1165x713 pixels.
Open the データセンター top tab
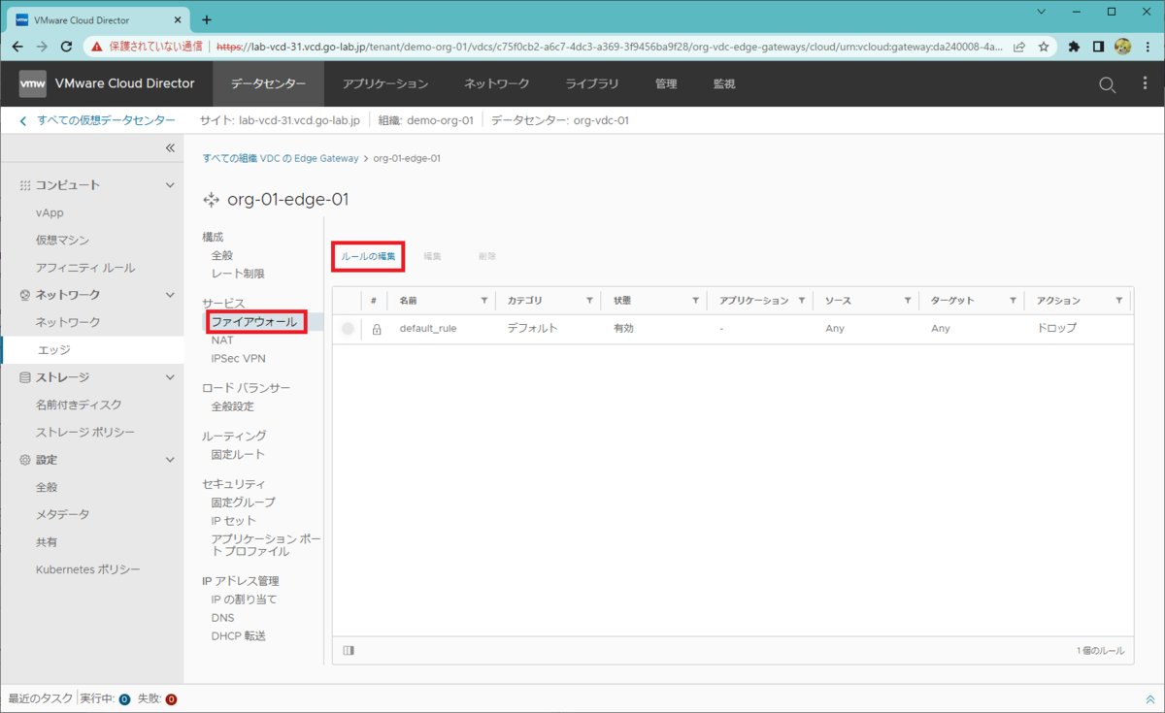[269, 84]
